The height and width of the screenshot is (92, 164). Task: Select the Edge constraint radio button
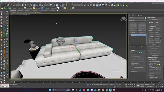pos(155,22)
